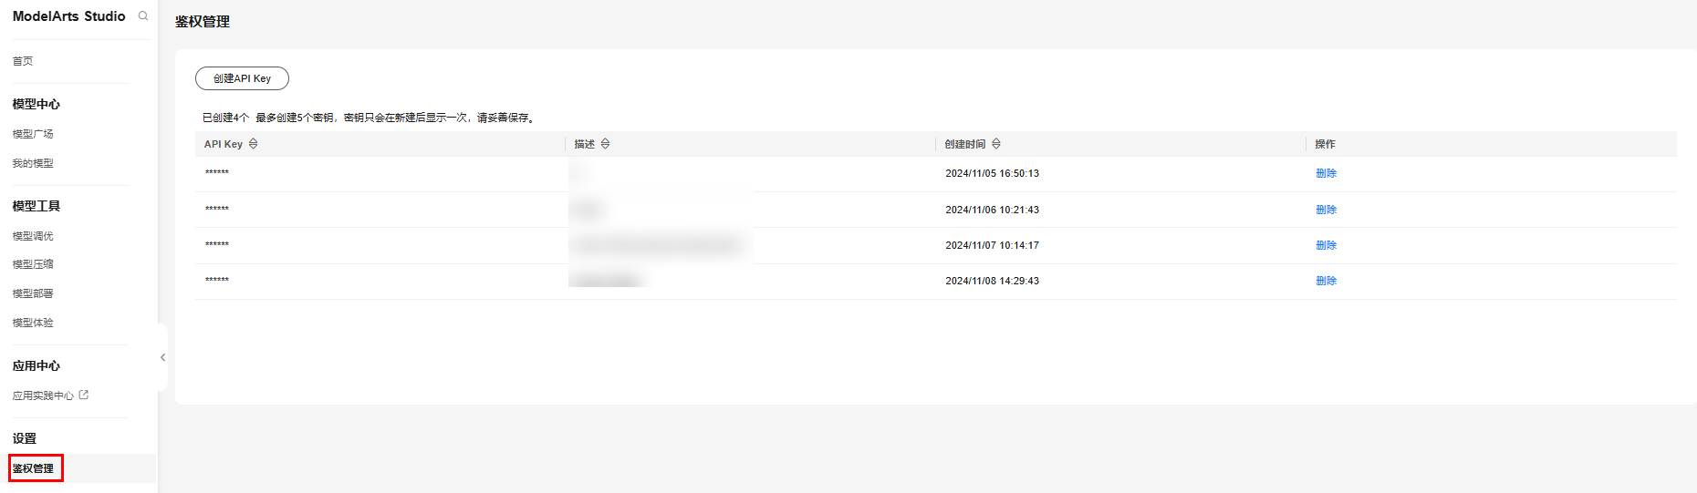Image resolution: width=1697 pixels, height=493 pixels.
Task: Click external link icon beside 应用实践中心
Action: (x=84, y=395)
